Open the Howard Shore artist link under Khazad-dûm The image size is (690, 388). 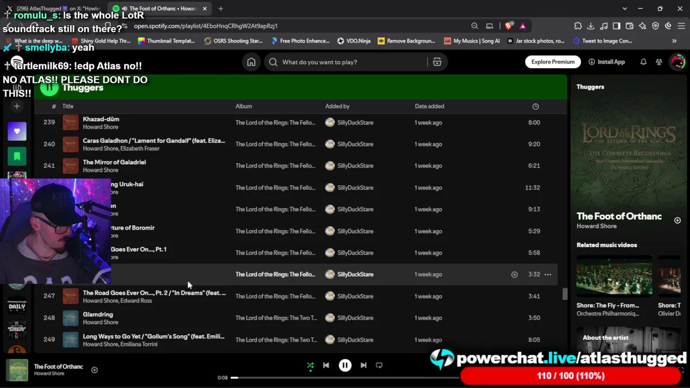pyautogui.click(x=100, y=127)
